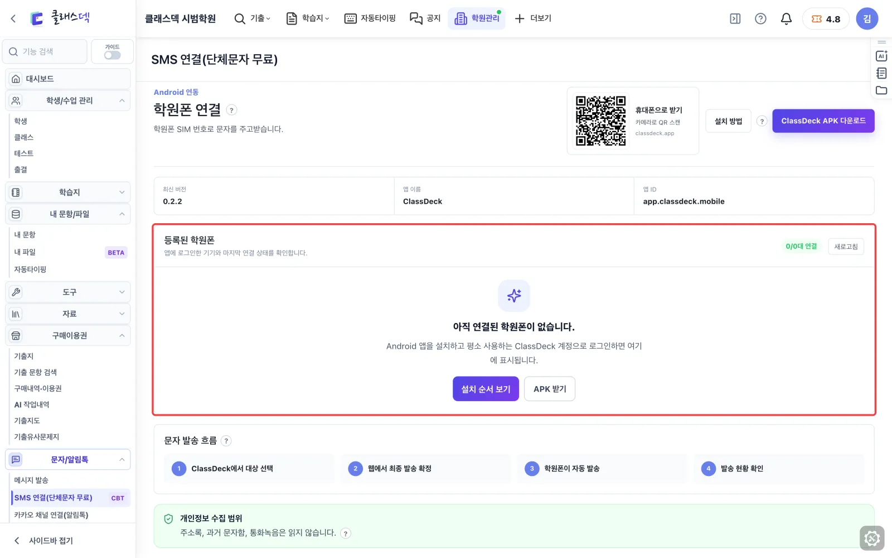Click help icon in 개인정보 수집 범위 notice
Viewport: 892px width, 558px height.
point(346,533)
